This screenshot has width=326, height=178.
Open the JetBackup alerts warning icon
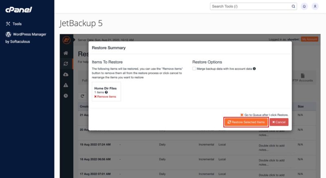pyautogui.click(x=66, y=85)
